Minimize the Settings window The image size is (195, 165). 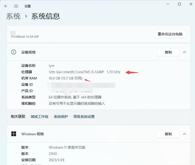168,4
